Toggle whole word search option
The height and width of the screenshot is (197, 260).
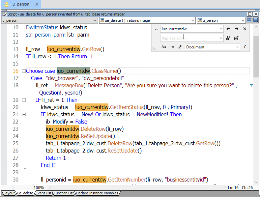172,47
